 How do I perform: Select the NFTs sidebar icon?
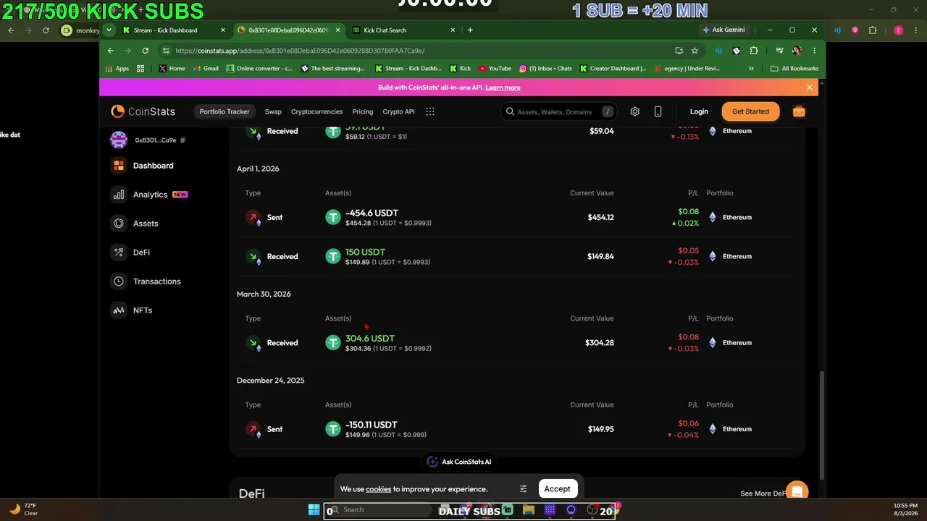119,310
